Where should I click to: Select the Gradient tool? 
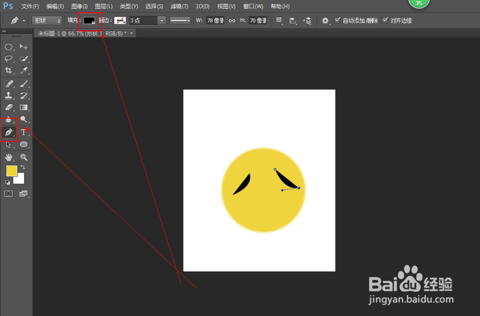point(24,107)
